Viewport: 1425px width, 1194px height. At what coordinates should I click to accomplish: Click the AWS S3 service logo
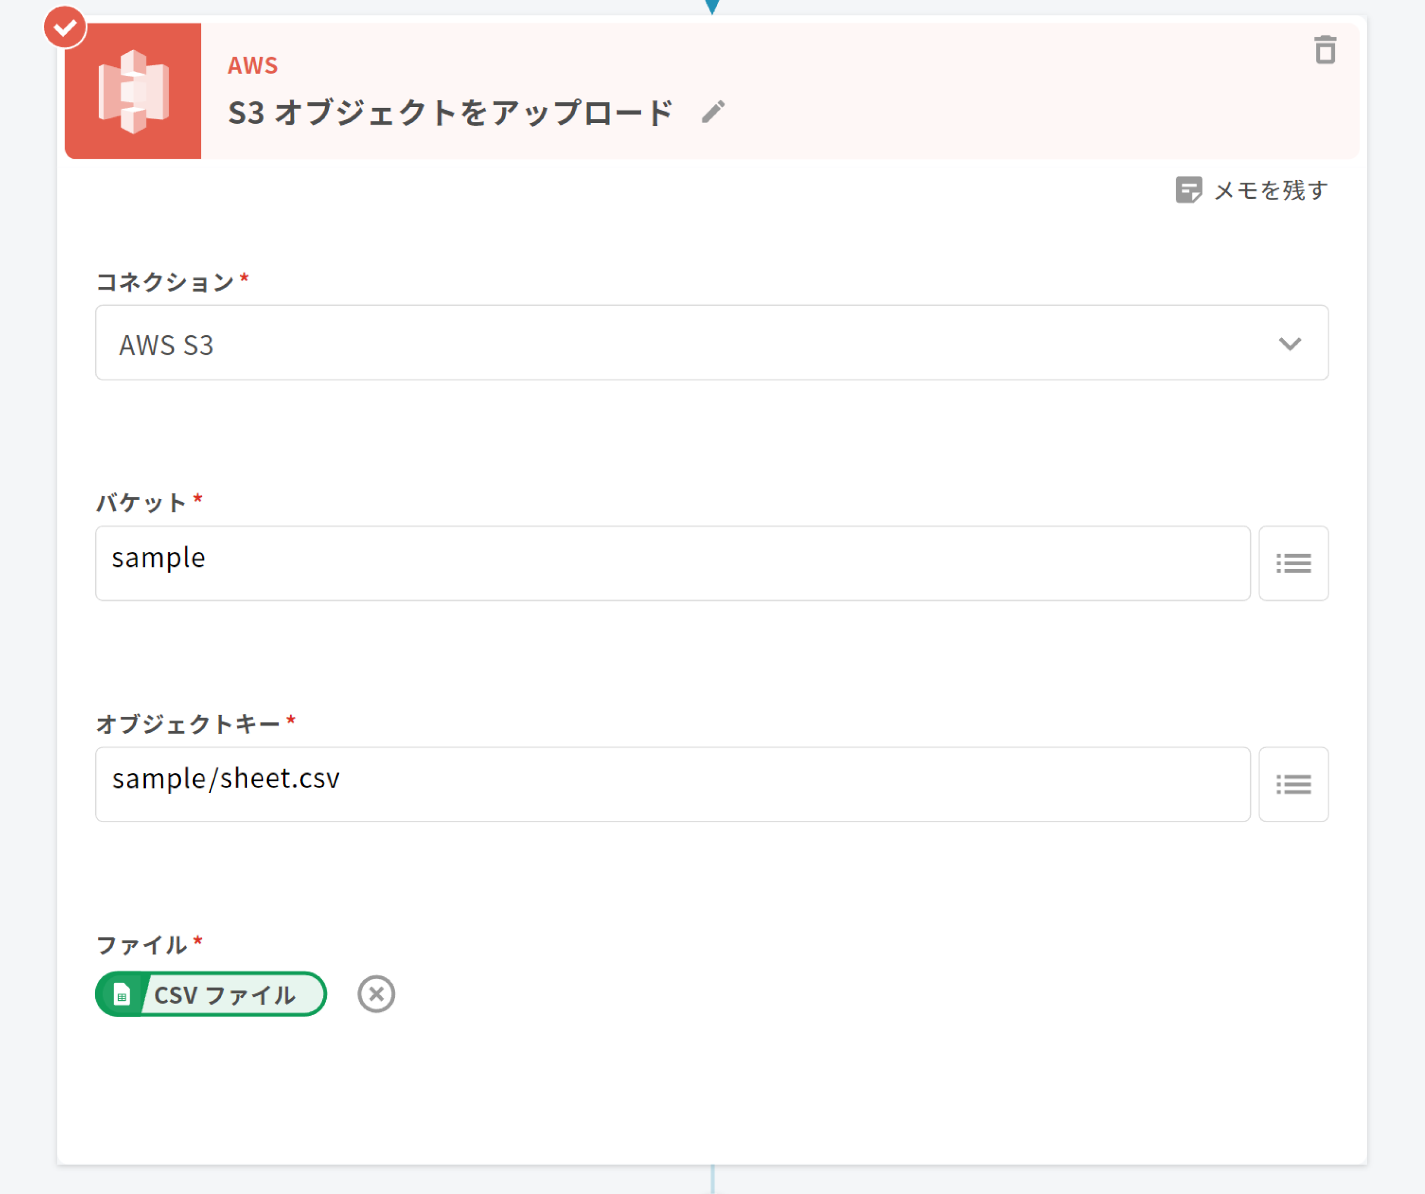[133, 91]
